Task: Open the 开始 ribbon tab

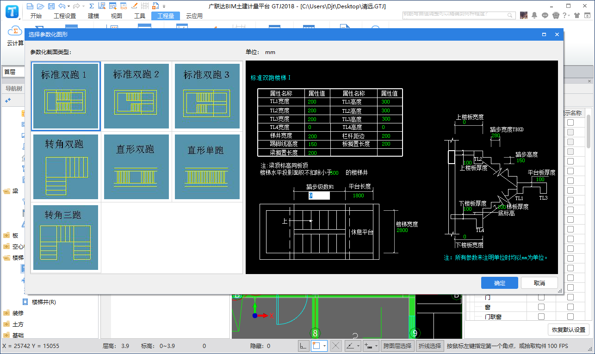Action: pyautogui.click(x=36, y=16)
